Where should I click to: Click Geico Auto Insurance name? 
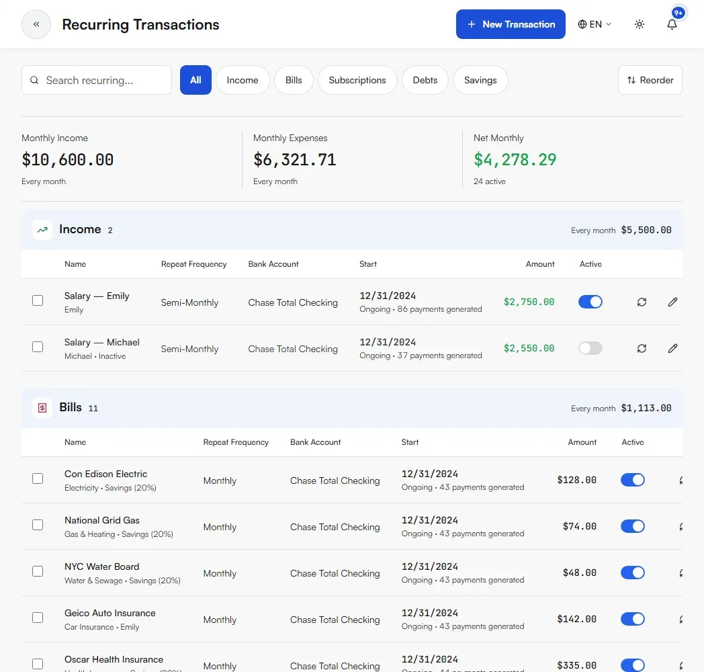pos(110,613)
